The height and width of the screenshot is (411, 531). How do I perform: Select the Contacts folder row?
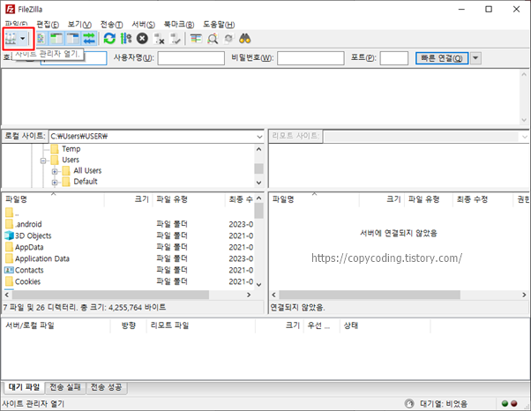point(129,271)
